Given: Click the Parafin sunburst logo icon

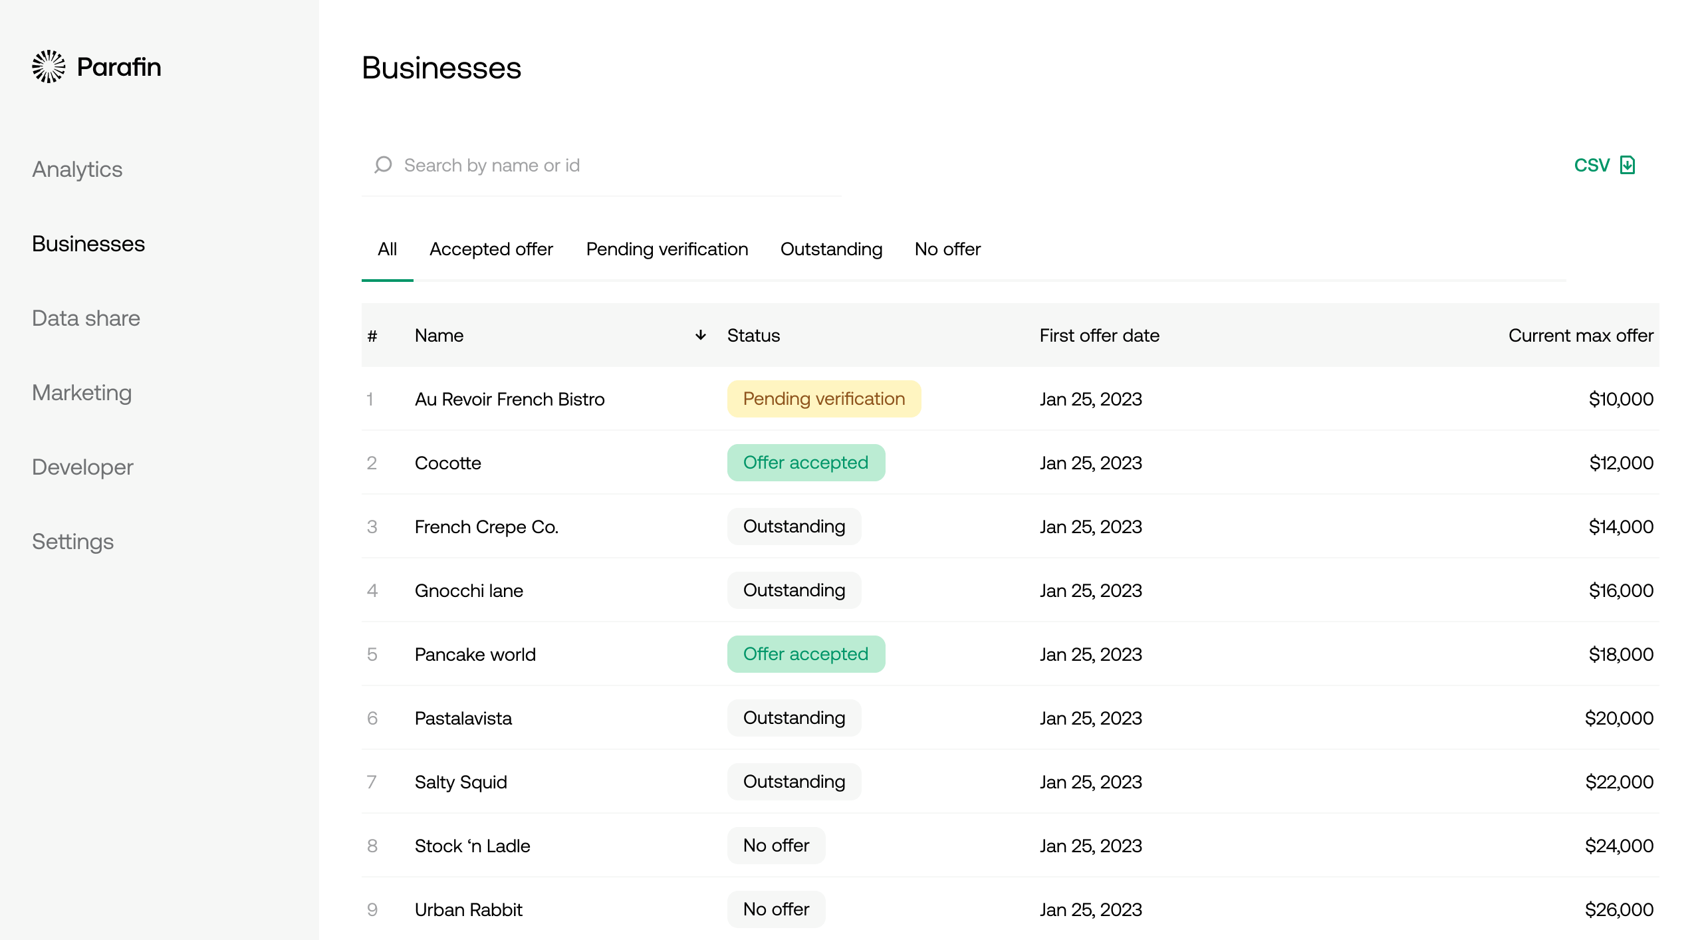Looking at the screenshot, I should pyautogui.click(x=49, y=66).
